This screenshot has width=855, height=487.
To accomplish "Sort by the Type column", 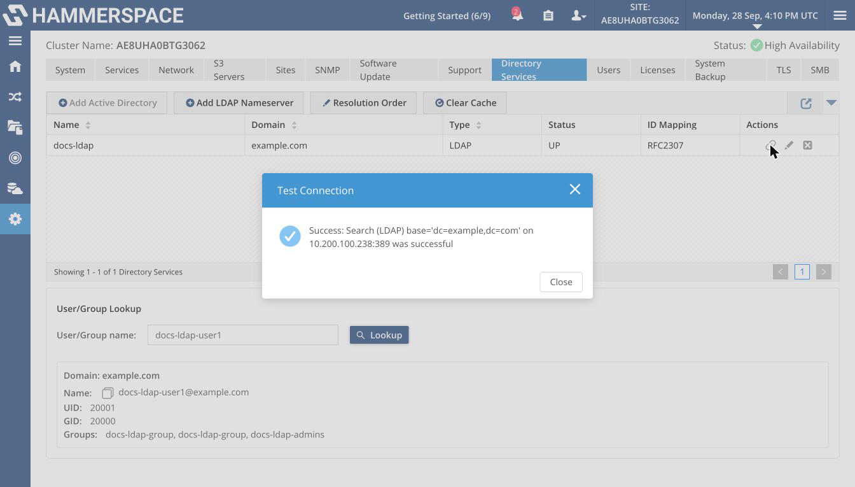I will [x=478, y=125].
